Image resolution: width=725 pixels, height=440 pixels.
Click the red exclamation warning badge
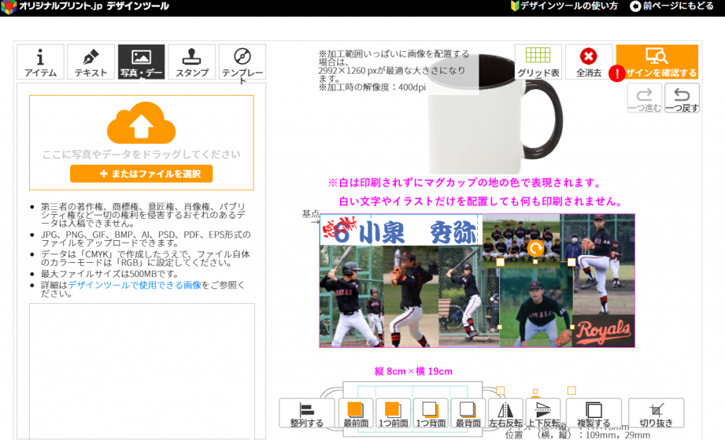click(617, 73)
